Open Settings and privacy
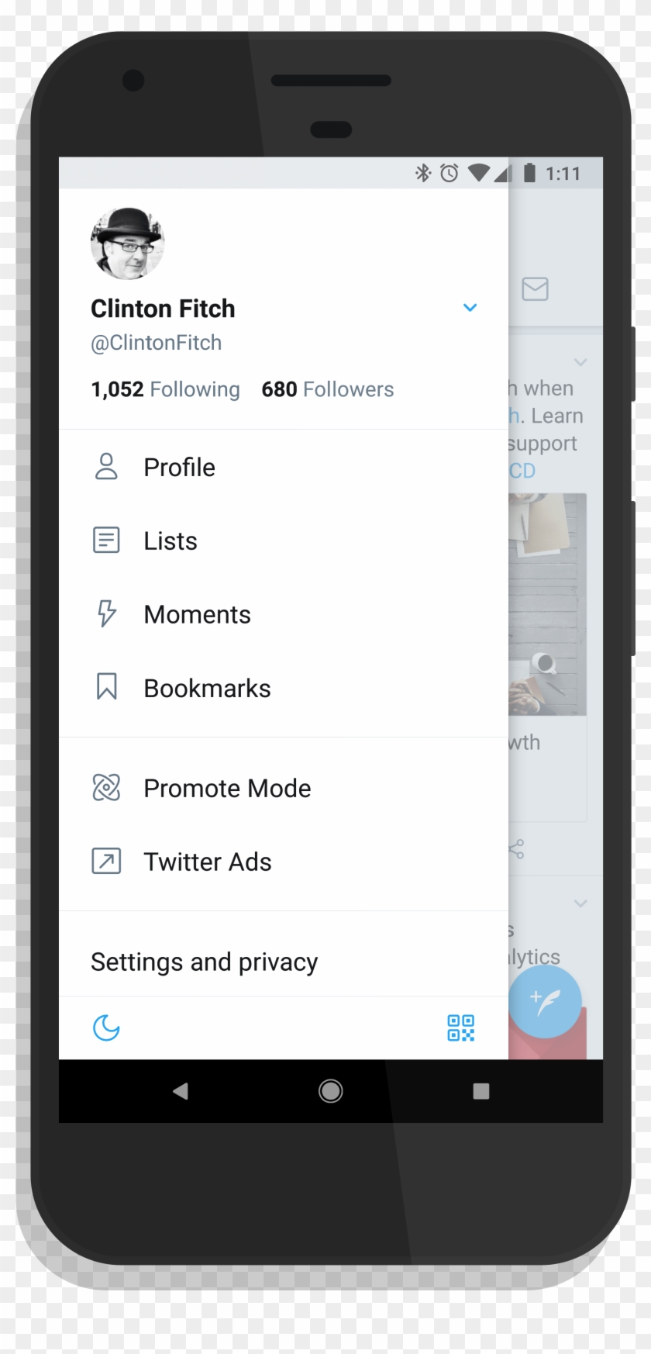 point(204,962)
